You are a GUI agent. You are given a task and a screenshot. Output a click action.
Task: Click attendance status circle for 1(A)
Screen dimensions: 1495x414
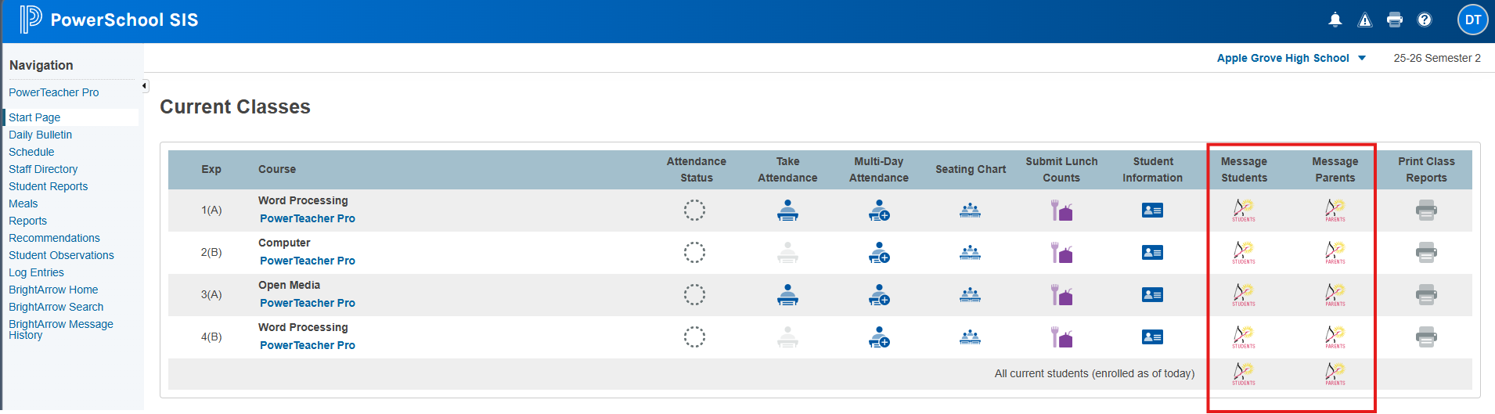pos(695,211)
